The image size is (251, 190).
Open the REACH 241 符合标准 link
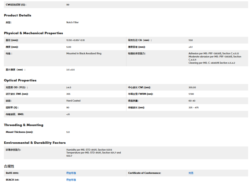point(71,180)
